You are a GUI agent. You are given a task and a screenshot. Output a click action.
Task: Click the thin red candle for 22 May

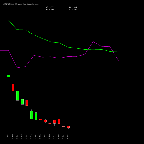click(x=50, y=123)
